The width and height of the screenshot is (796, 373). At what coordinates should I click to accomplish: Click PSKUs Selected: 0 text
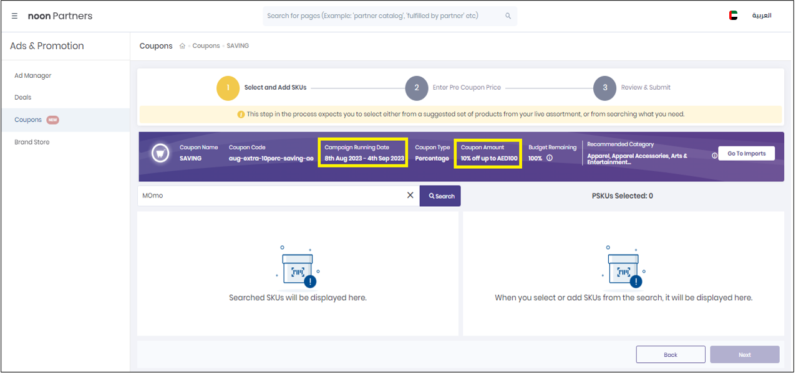click(622, 196)
